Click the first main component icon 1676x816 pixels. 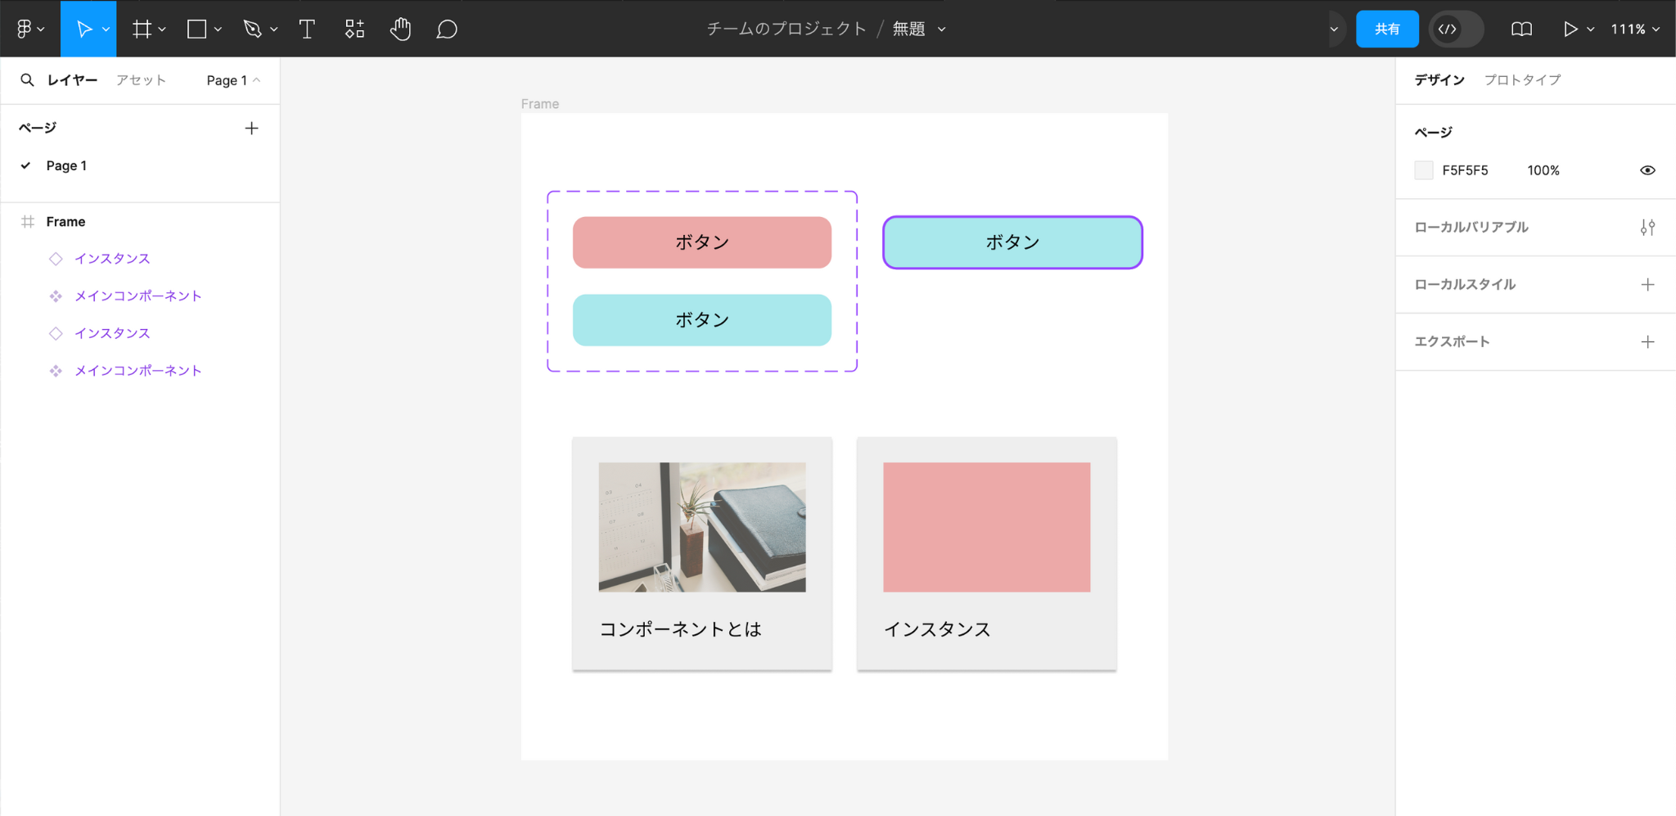tap(56, 296)
